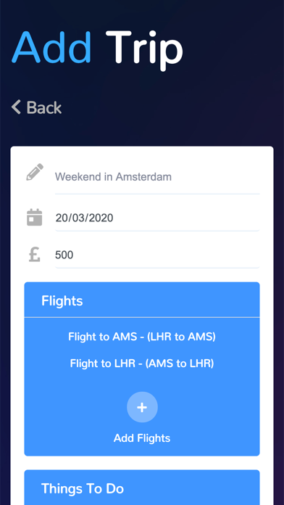Viewport: 284px width, 505px height.
Task: Click the white "Trip" word in title
Action: 144,50
